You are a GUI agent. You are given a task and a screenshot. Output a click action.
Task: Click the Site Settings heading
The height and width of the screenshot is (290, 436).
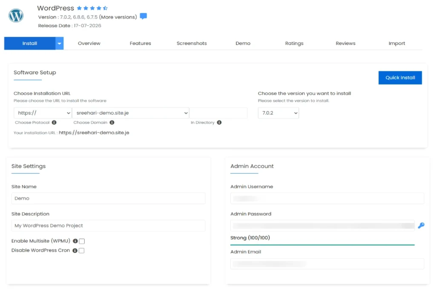[x=29, y=166]
